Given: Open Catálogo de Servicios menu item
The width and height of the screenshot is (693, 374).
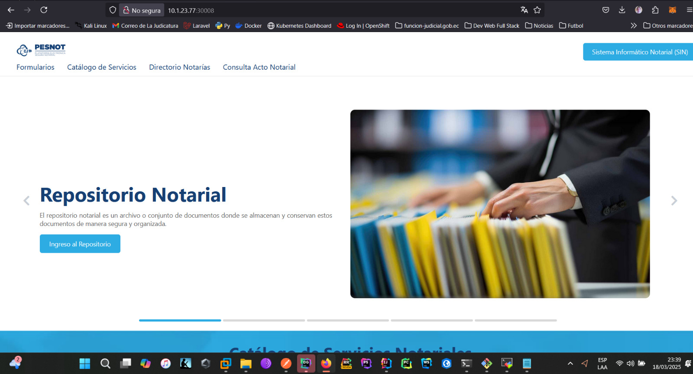Looking at the screenshot, I should coord(102,67).
